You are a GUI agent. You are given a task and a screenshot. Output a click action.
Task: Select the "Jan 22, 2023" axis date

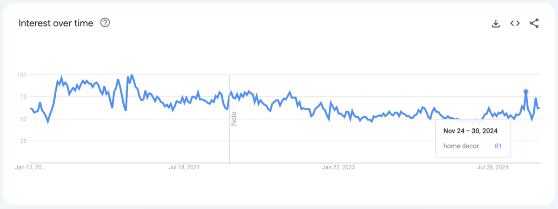[x=339, y=167]
